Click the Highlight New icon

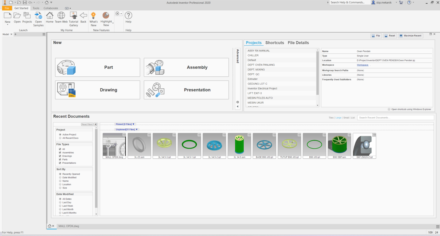click(x=106, y=16)
